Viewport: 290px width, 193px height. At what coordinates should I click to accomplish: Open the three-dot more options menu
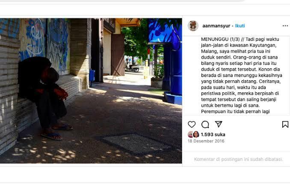click(285, 26)
